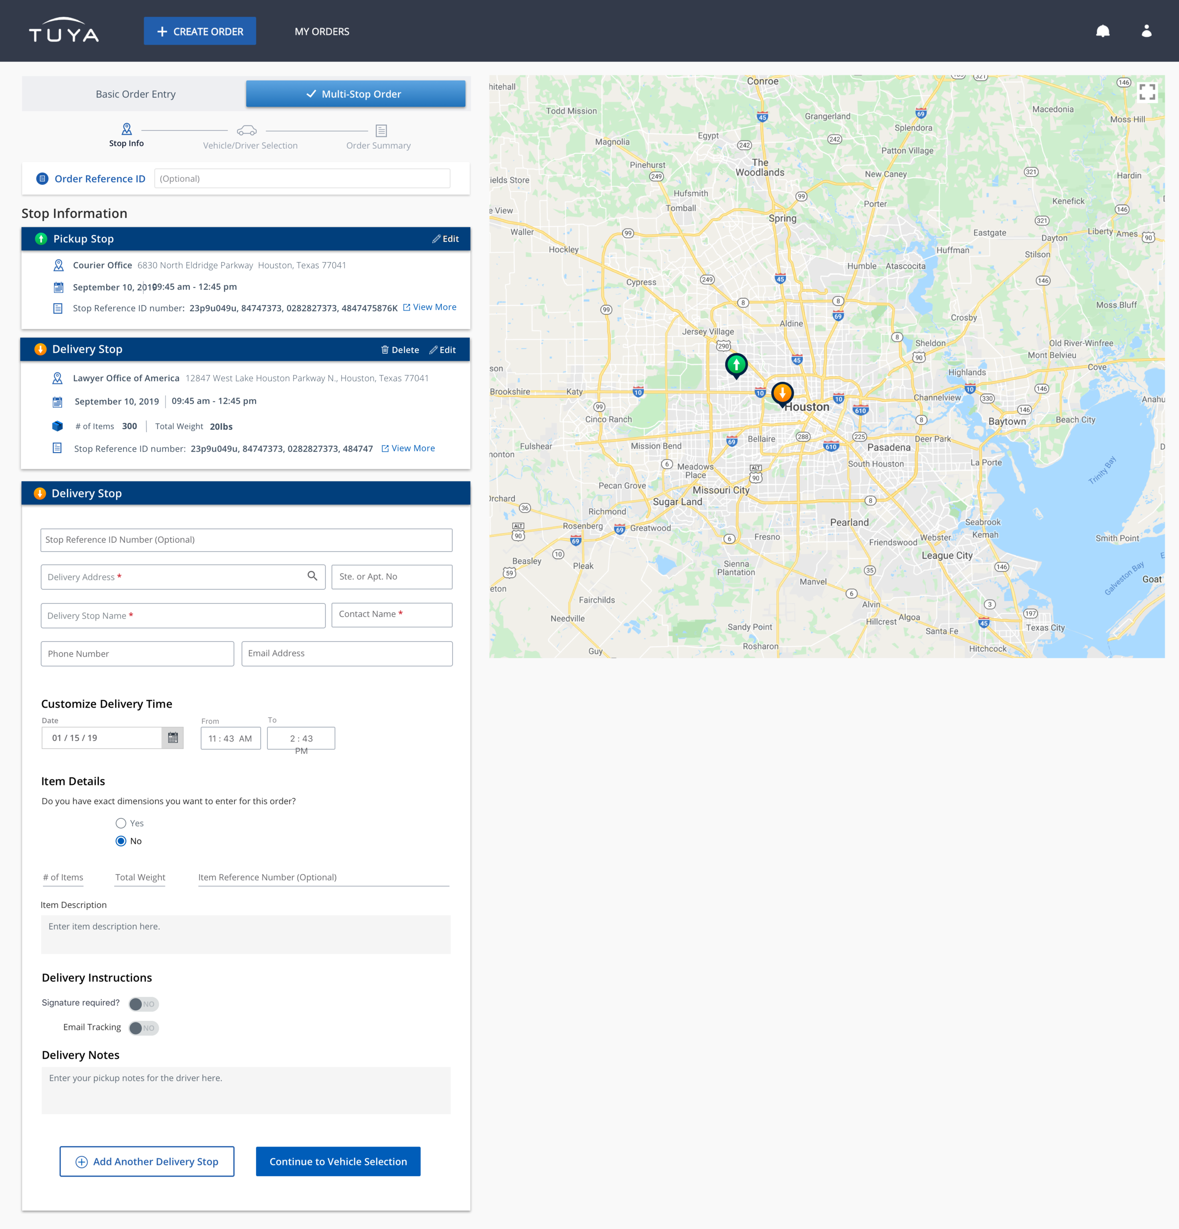Click the green Pickup Stop arrow icon

point(41,239)
